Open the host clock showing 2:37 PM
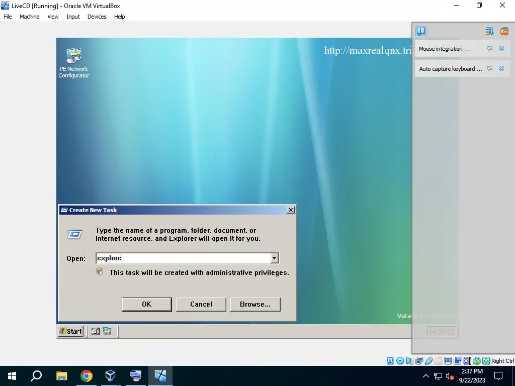The height and width of the screenshot is (386, 515). click(472, 376)
